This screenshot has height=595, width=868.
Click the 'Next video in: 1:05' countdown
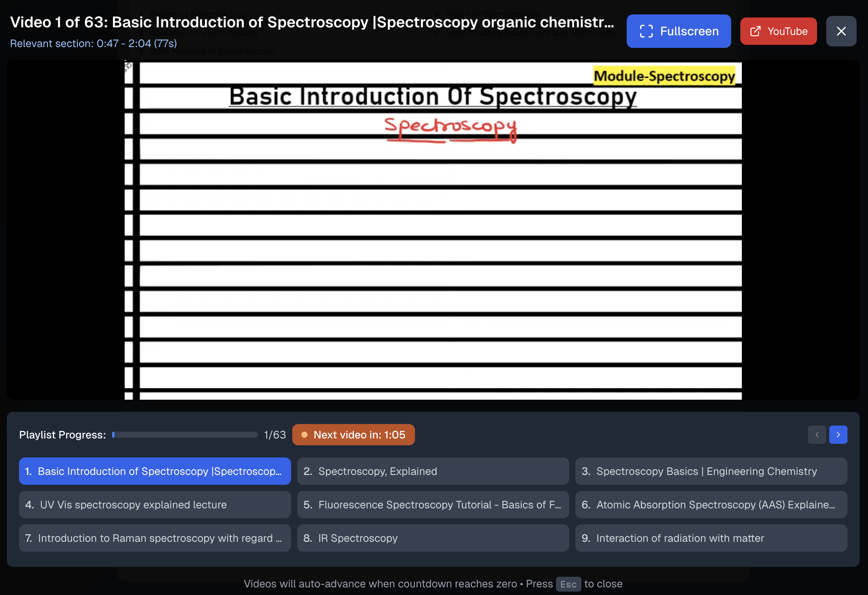point(353,435)
